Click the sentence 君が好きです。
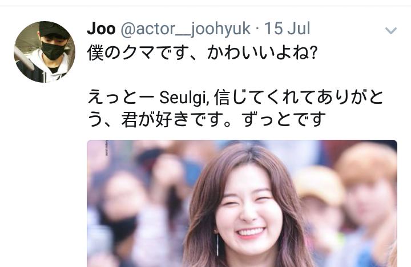Viewport: 411px width, 267px height. point(176,119)
